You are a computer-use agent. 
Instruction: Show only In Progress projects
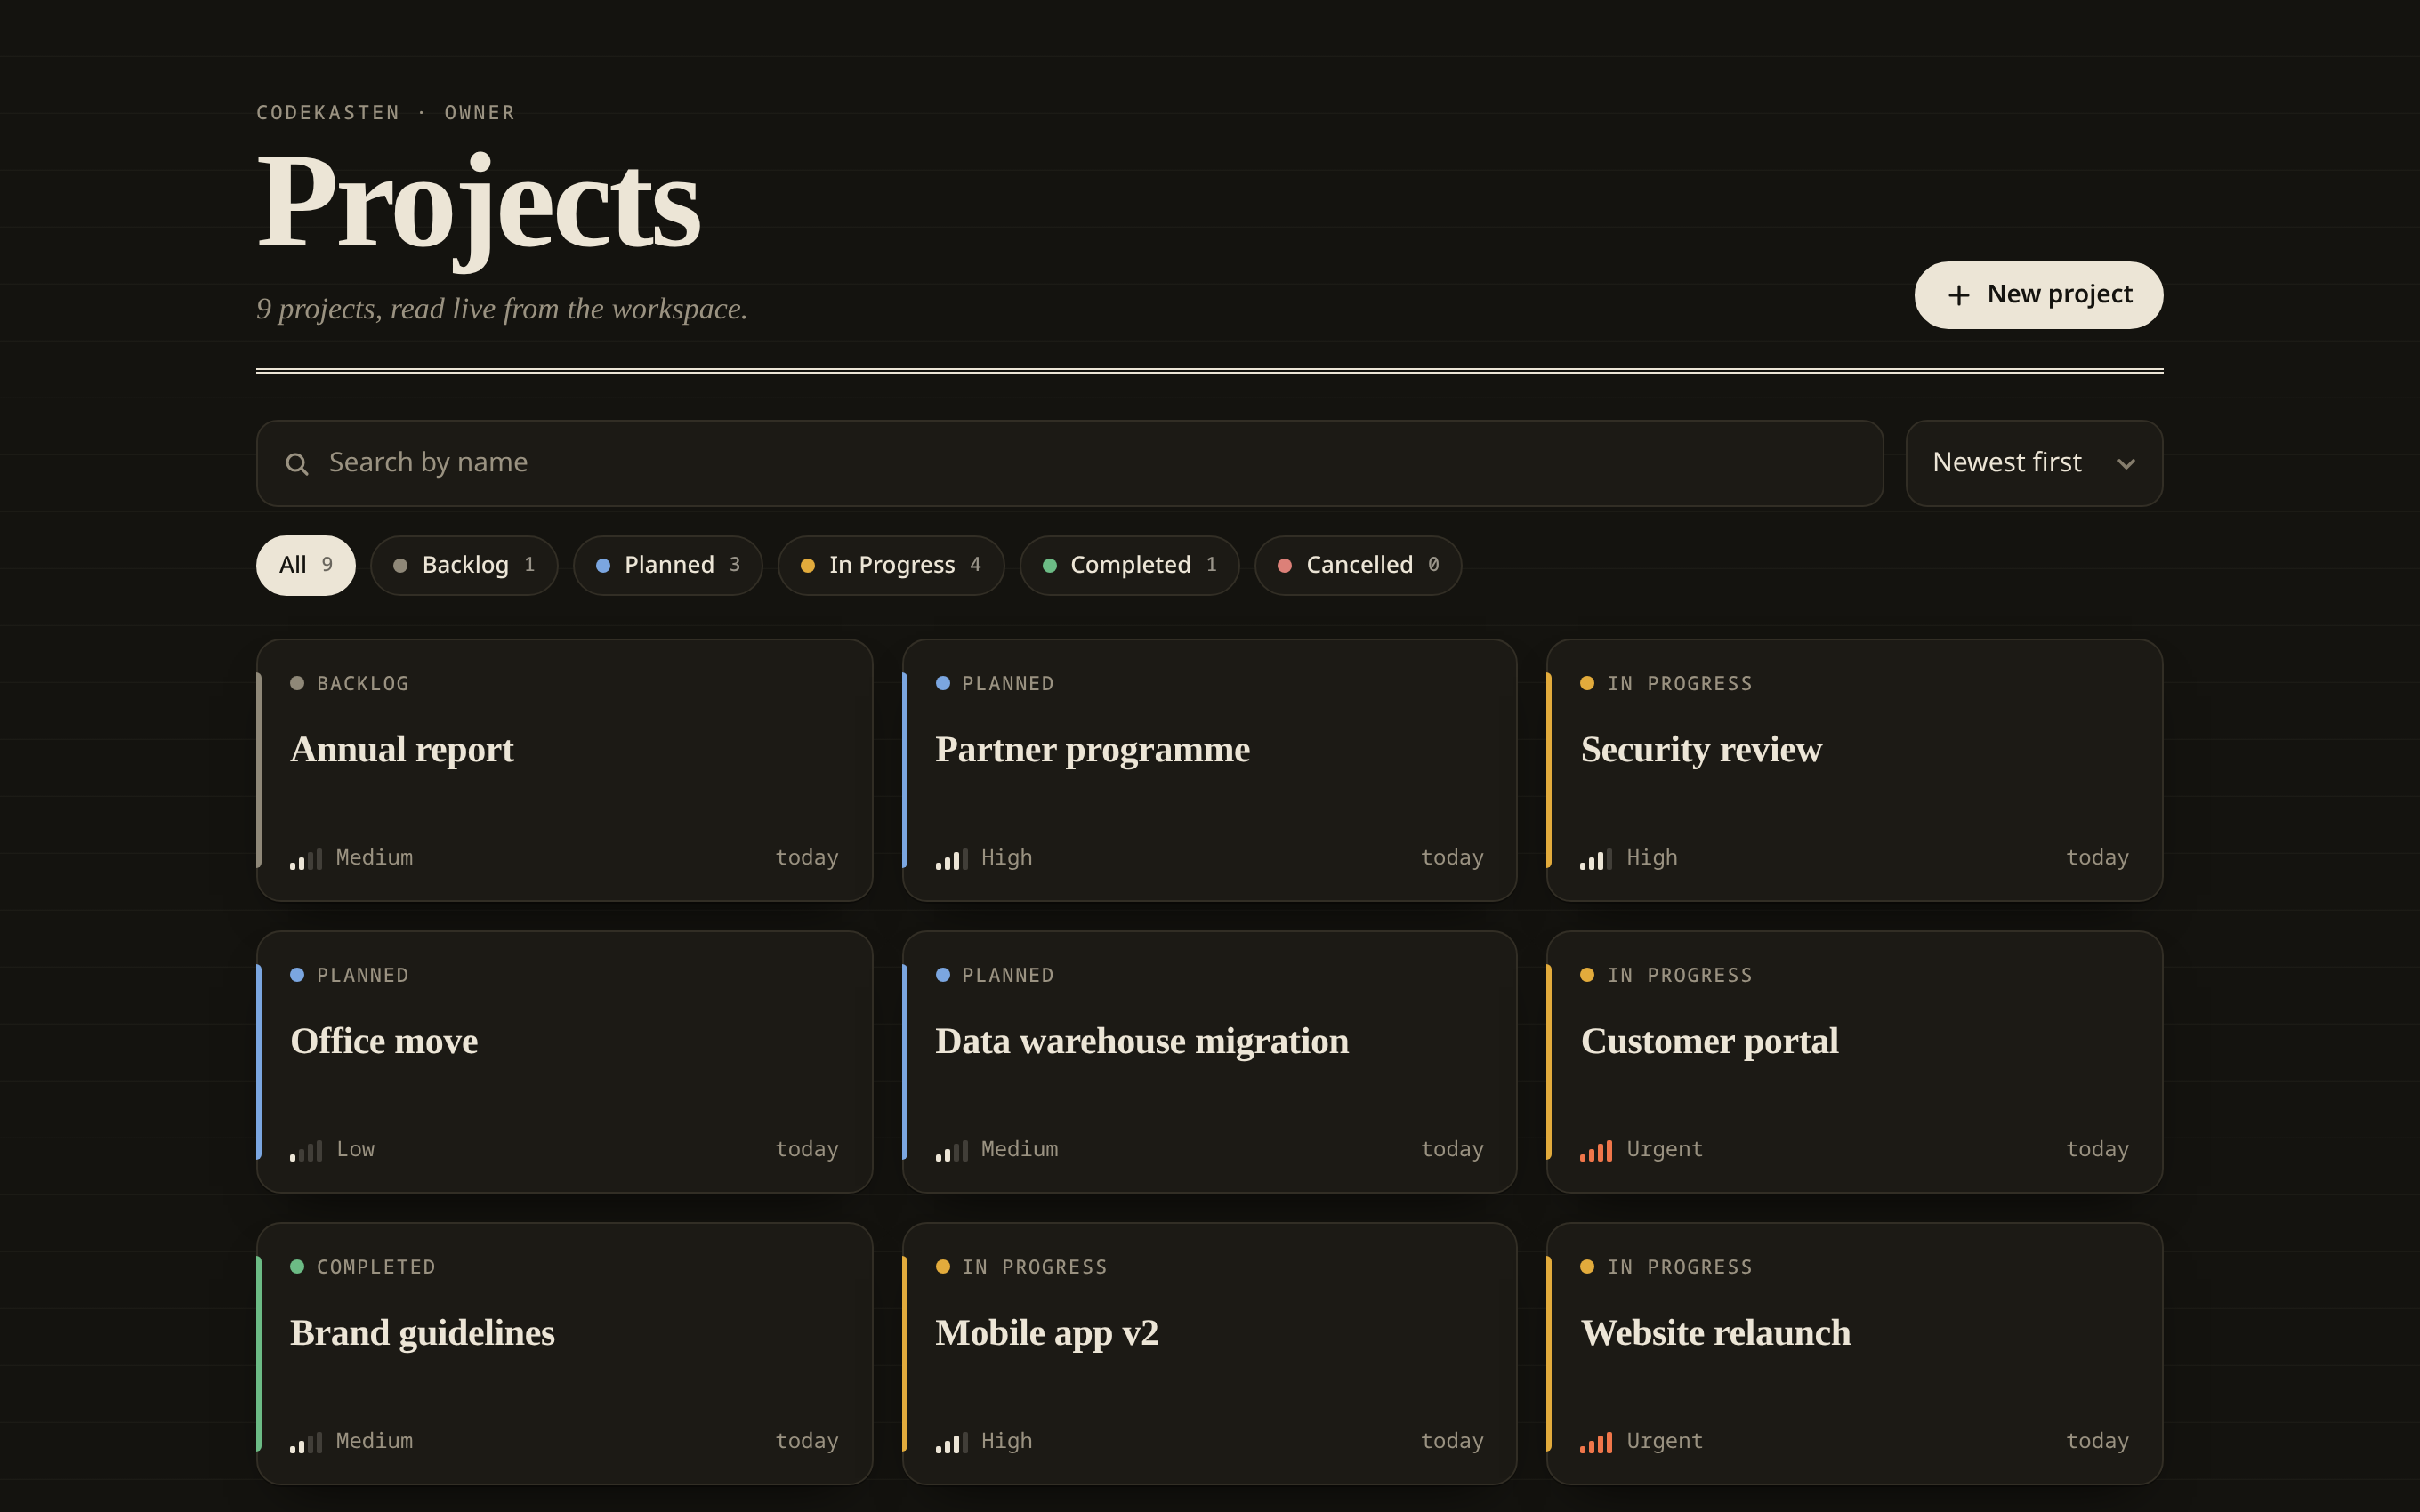(890, 565)
